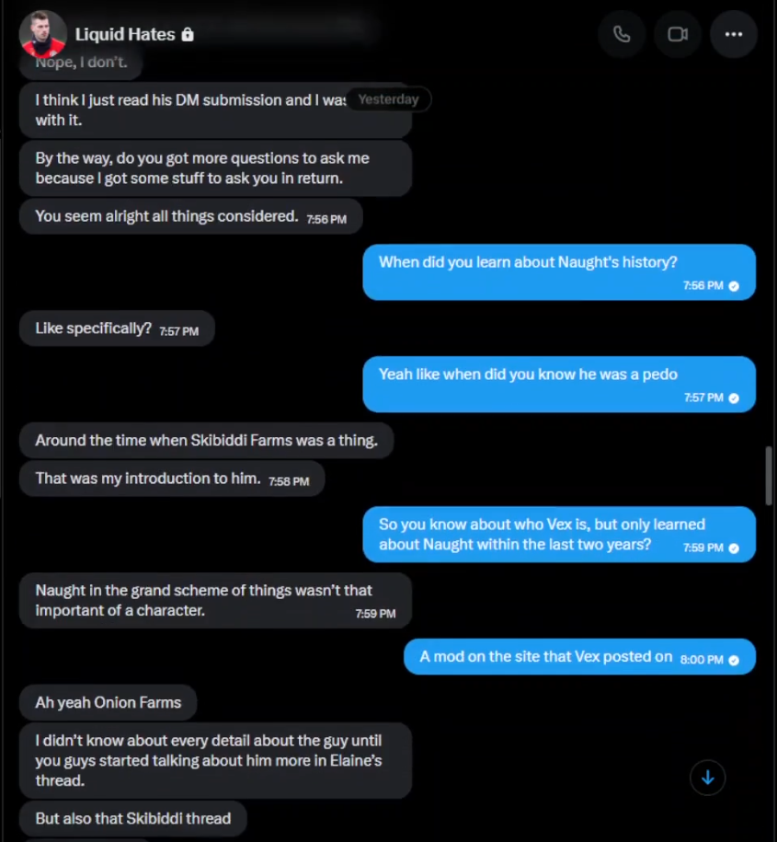The width and height of the screenshot is (777, 842).
Task: Open the Liquid Hates name header
Action: (x=125, y=34)
